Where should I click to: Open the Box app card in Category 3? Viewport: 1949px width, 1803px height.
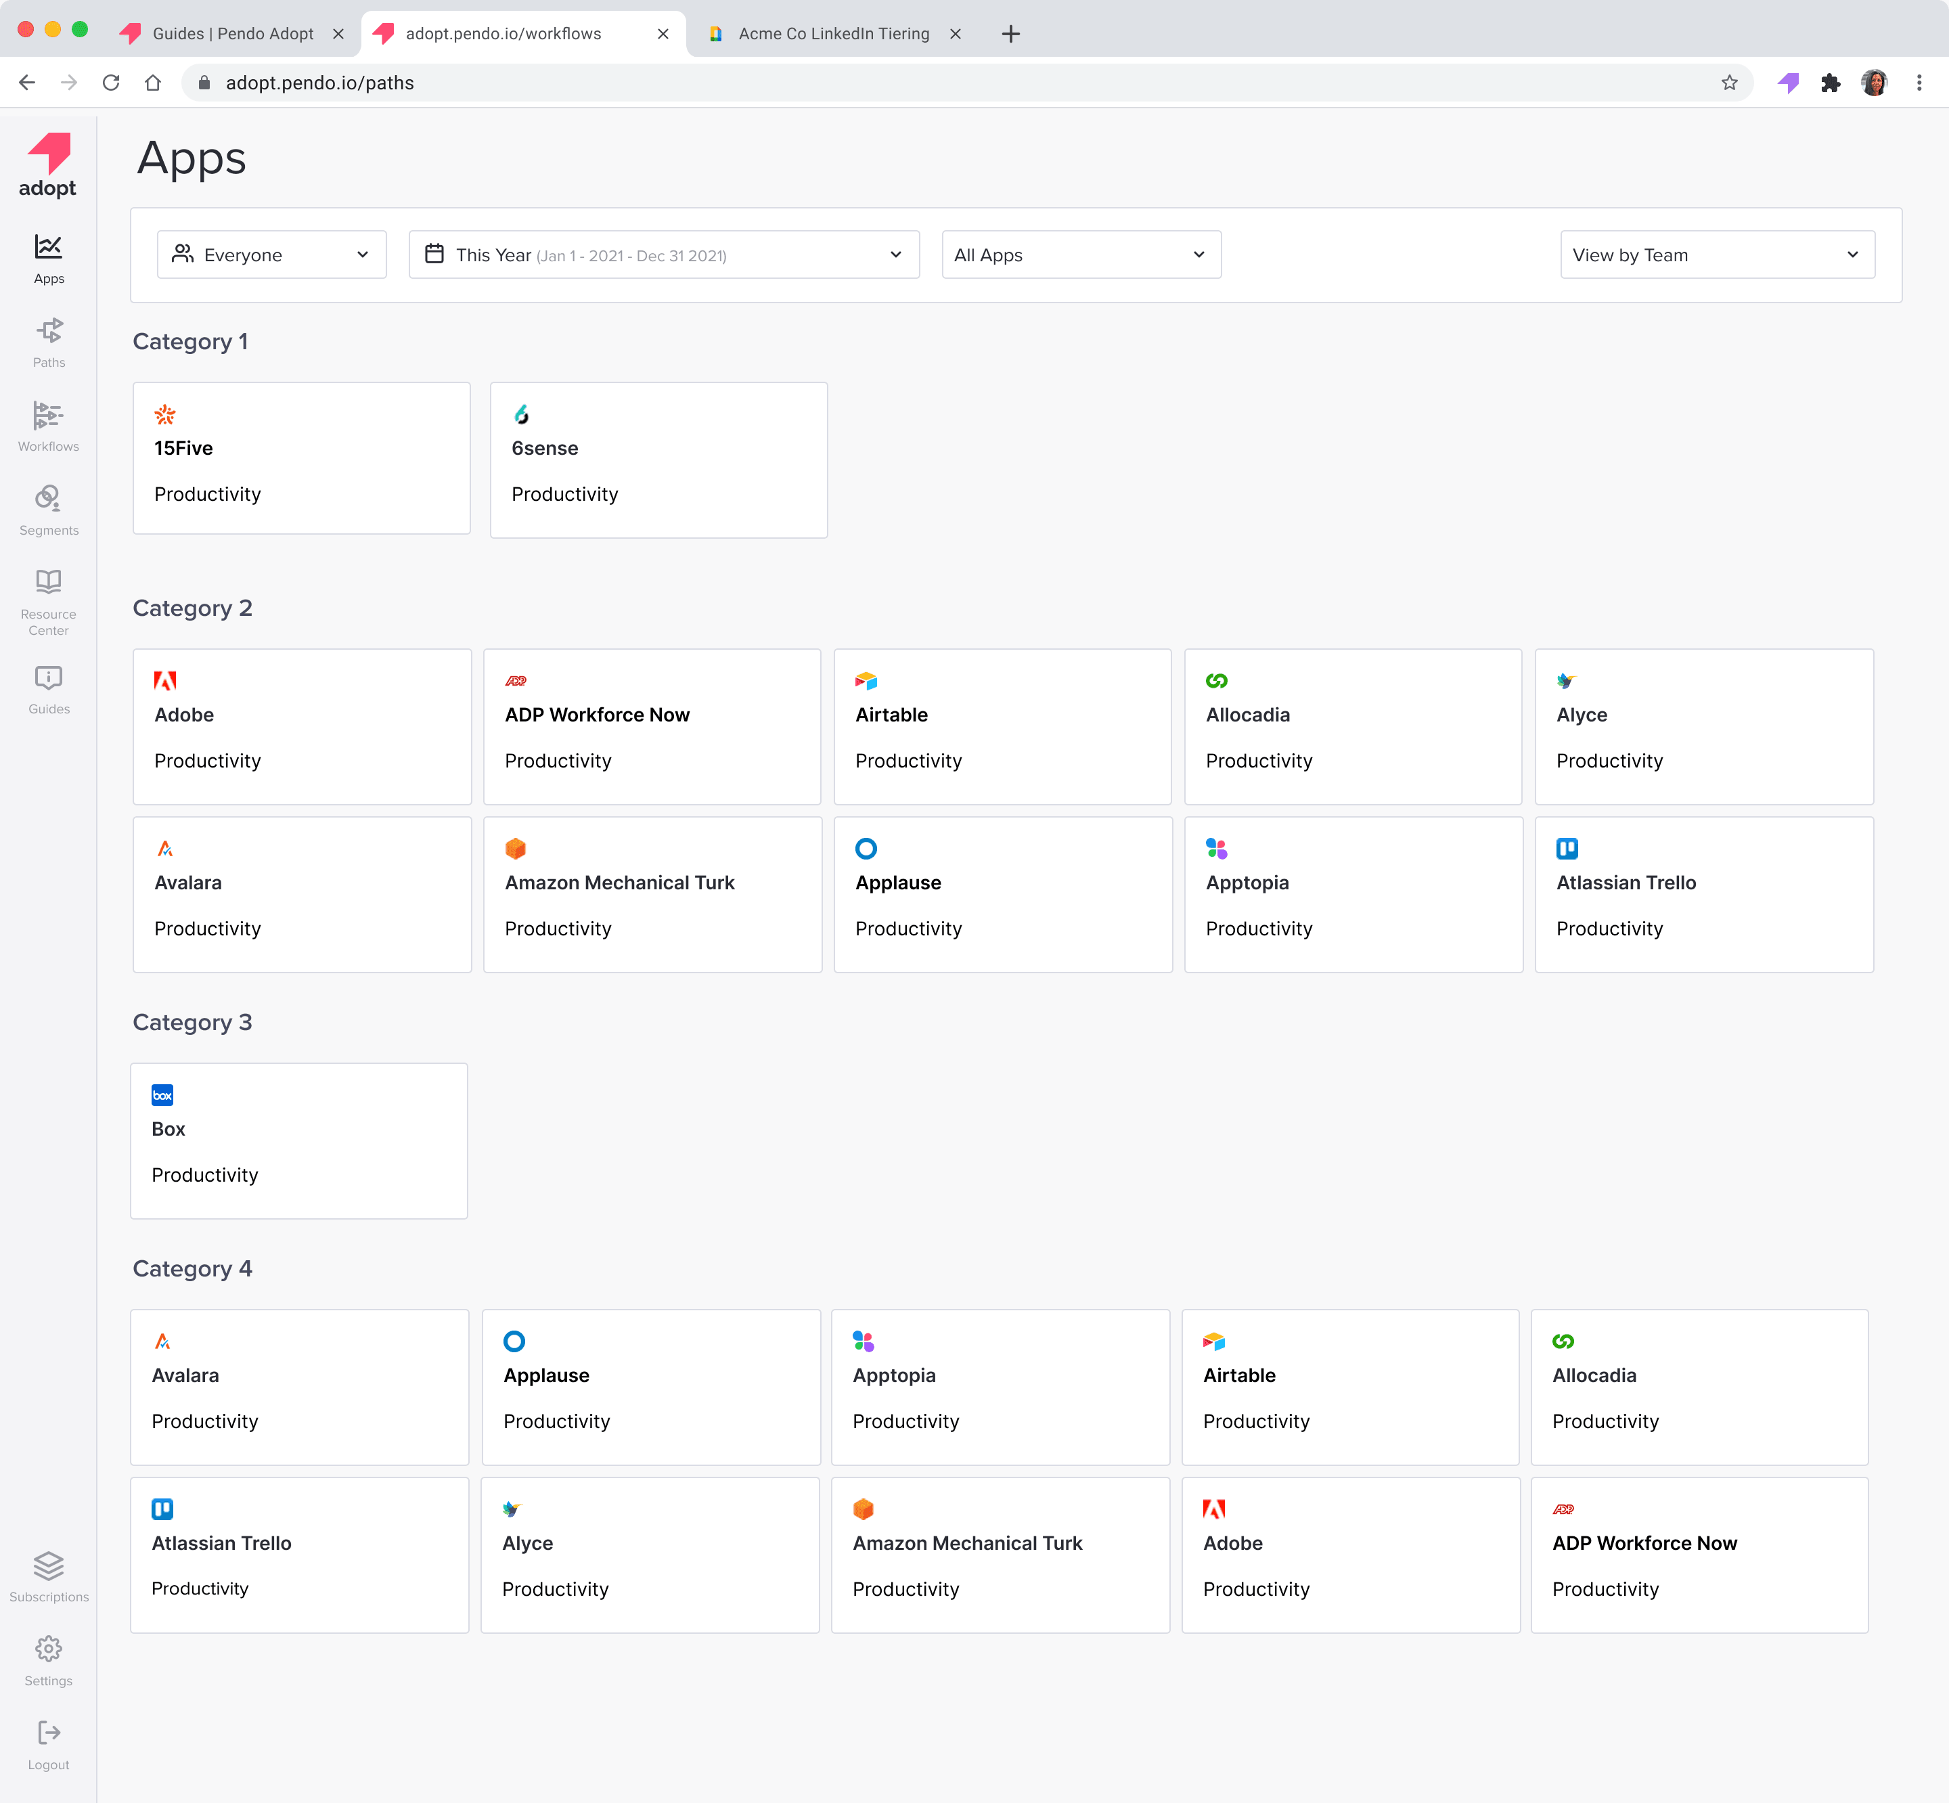click(x=300, y=1142)
